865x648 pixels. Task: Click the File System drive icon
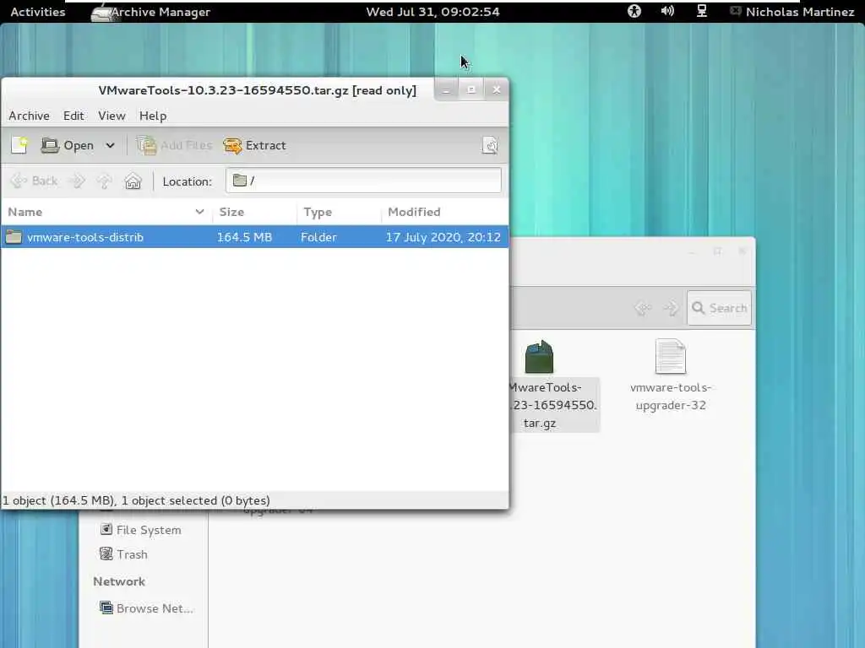(x=106, y=530)
